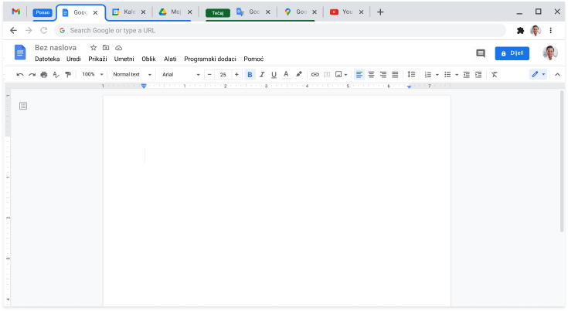Open line spacing options
This screenshot has height=311, width=568.
tap(411, 75)
